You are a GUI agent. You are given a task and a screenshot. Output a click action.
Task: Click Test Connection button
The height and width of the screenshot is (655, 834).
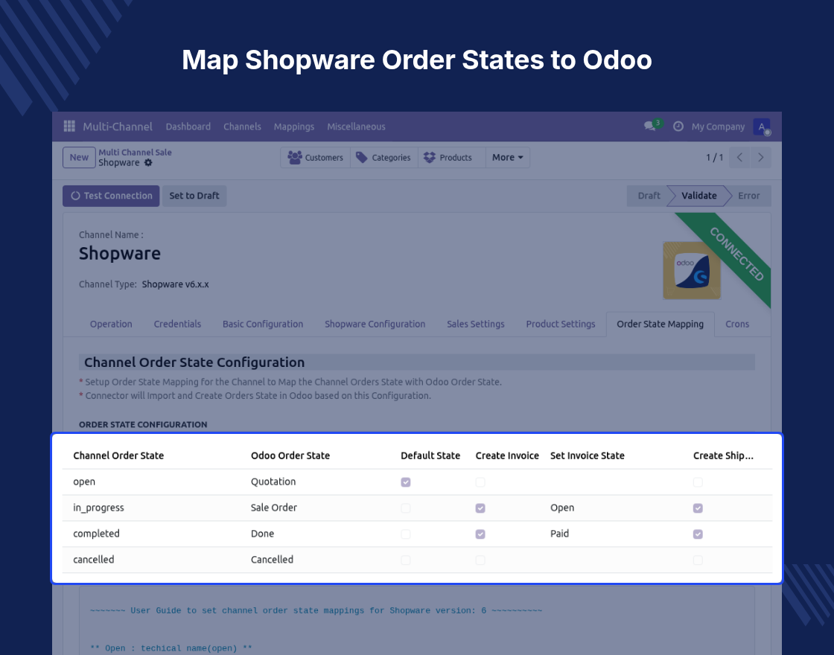(111, 196)
